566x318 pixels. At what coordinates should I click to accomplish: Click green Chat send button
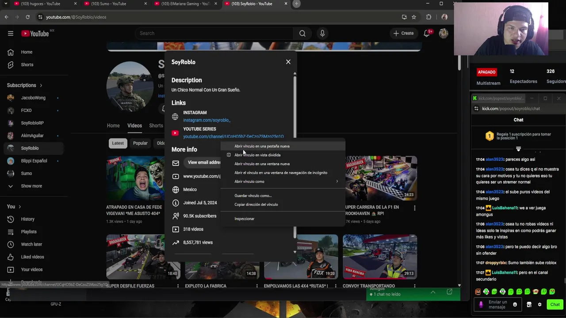coord(555,304)
